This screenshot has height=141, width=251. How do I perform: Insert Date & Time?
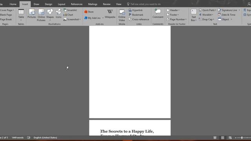click(227, 15)
